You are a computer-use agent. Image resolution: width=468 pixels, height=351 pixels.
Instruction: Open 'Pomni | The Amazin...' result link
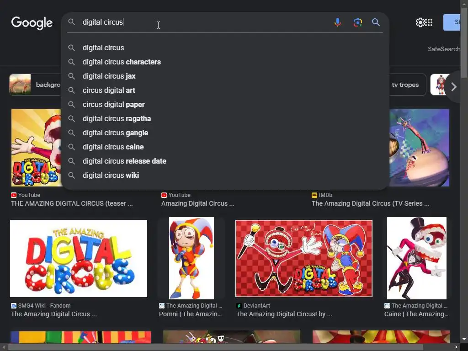click(191, 314)
